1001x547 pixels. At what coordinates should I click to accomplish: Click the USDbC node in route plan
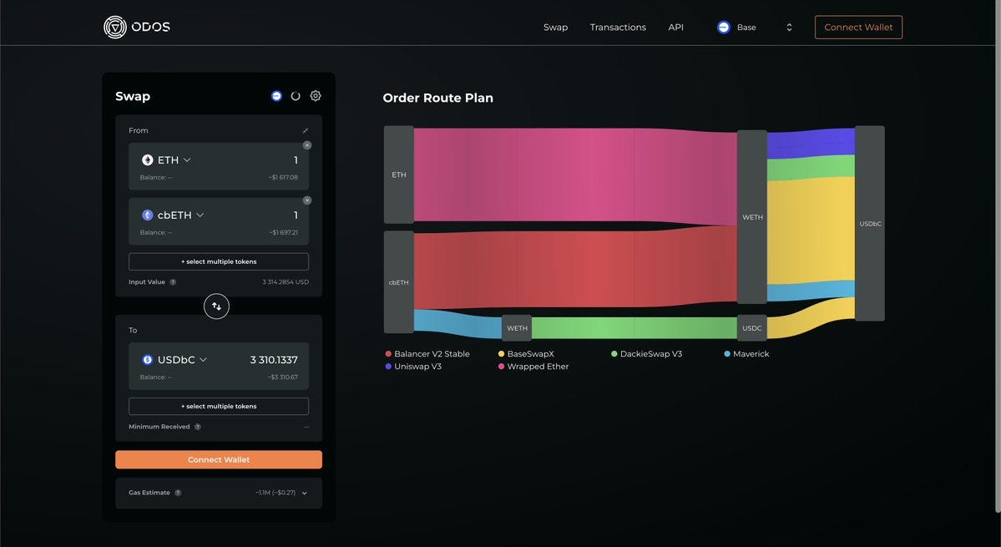(870, 224)
